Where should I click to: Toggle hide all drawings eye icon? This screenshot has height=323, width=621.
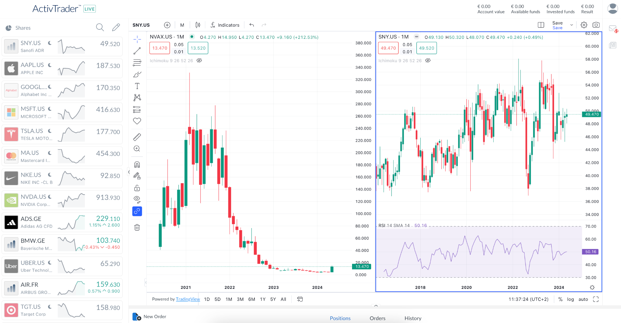coord(137,200)
